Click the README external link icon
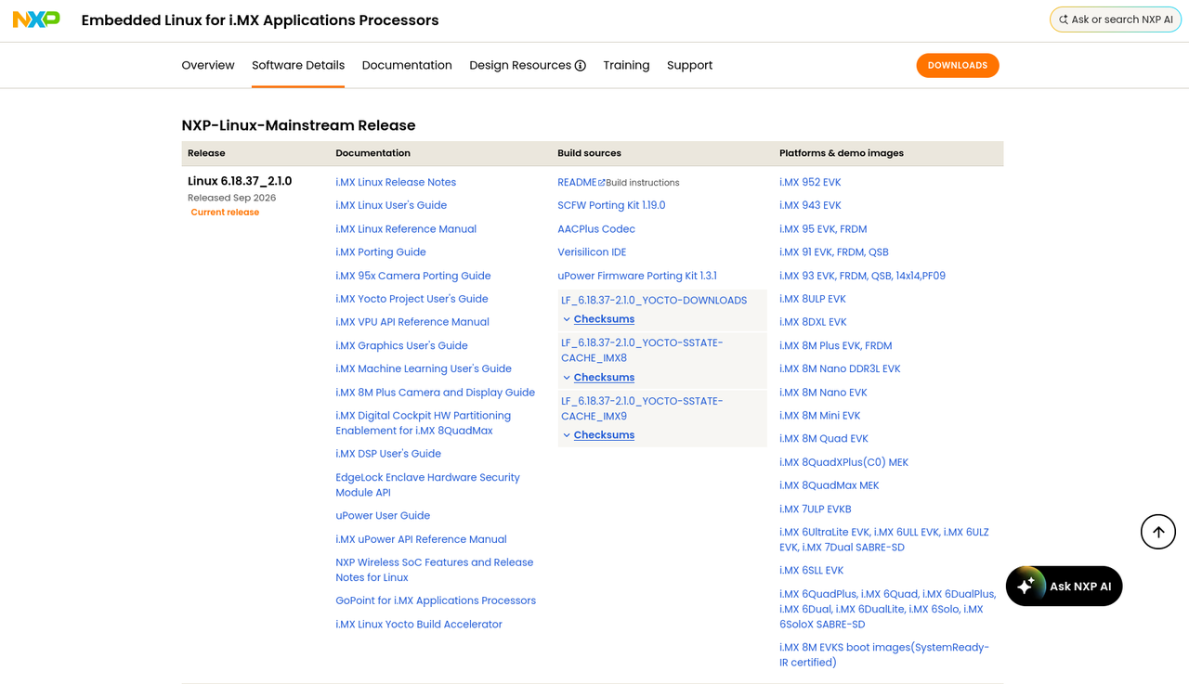Screen dimensions: 1189x684 (601, 183)
